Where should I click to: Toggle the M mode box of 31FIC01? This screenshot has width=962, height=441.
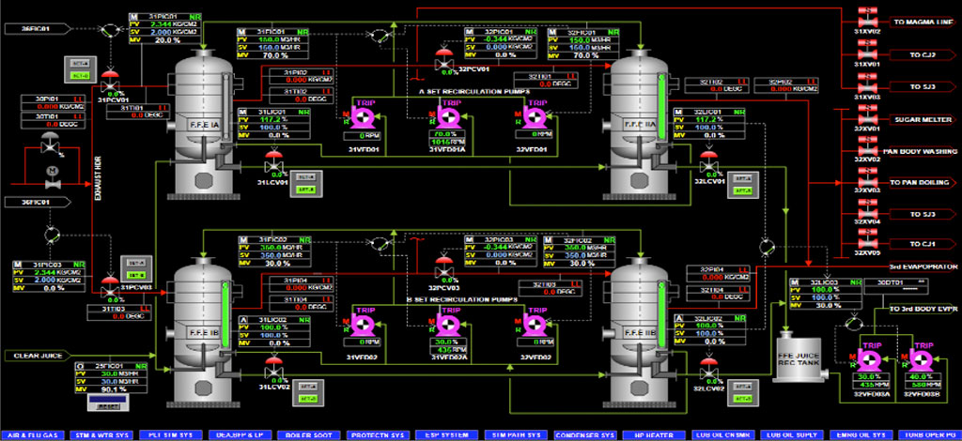click(x=242, y=31)
